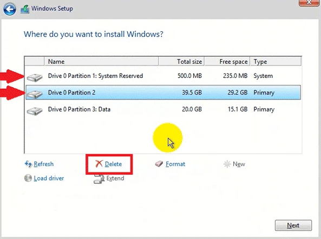The image size is (321, 239).
Task: Click the Load driver disc icon
Action: pyautogui.click(x=28, y=178)
